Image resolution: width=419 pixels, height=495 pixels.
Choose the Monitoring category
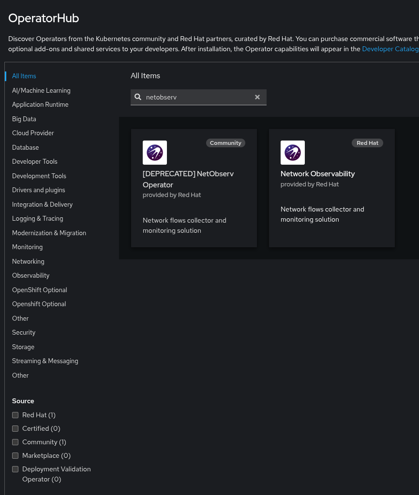point(27,247)
